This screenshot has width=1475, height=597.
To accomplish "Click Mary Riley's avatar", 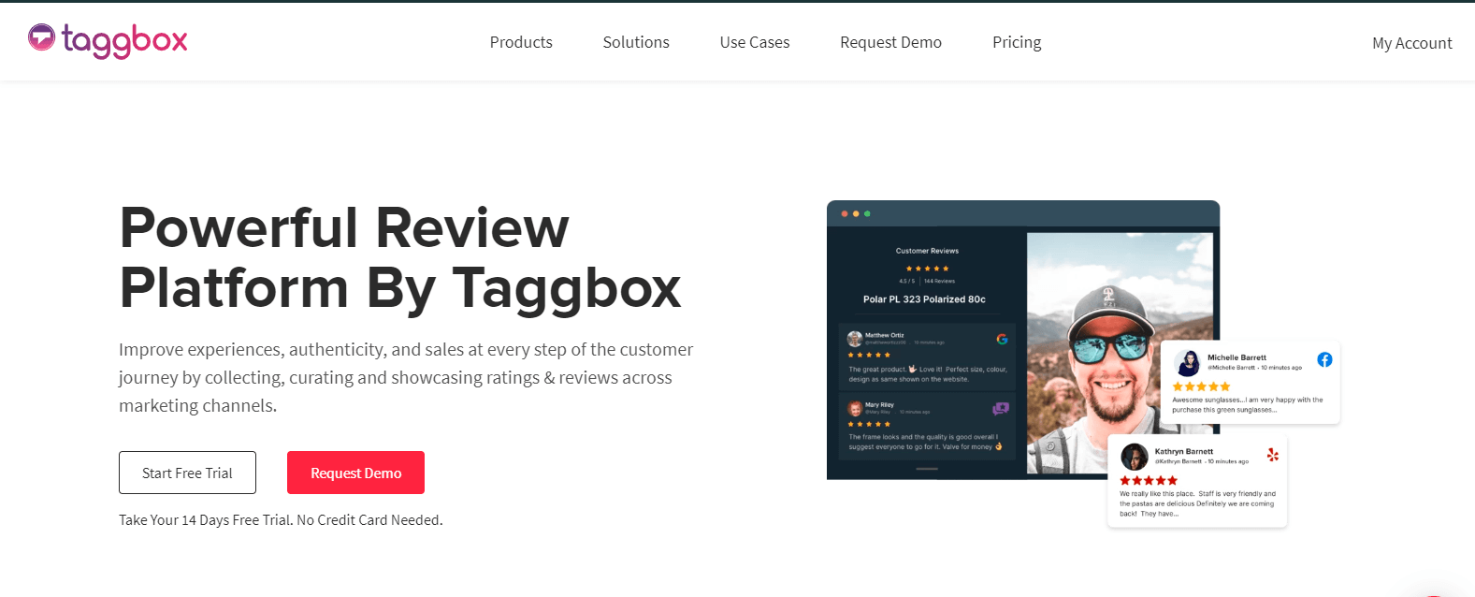I will pos(855,409).
